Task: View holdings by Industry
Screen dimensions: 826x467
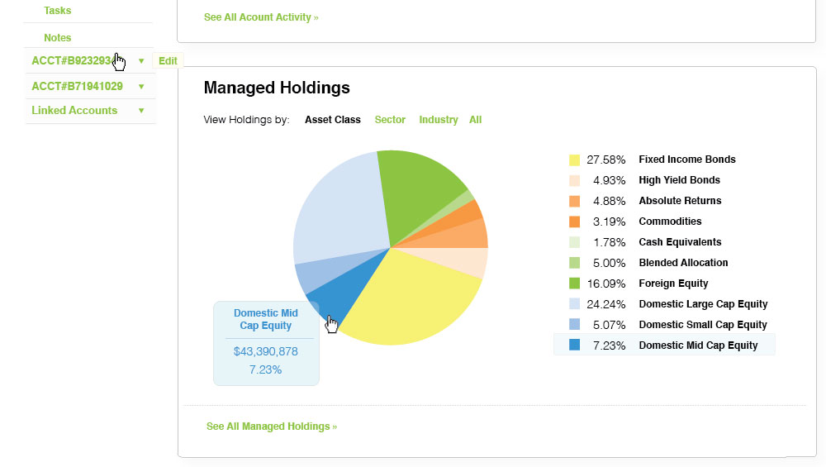Action: [x=439, y=120]
